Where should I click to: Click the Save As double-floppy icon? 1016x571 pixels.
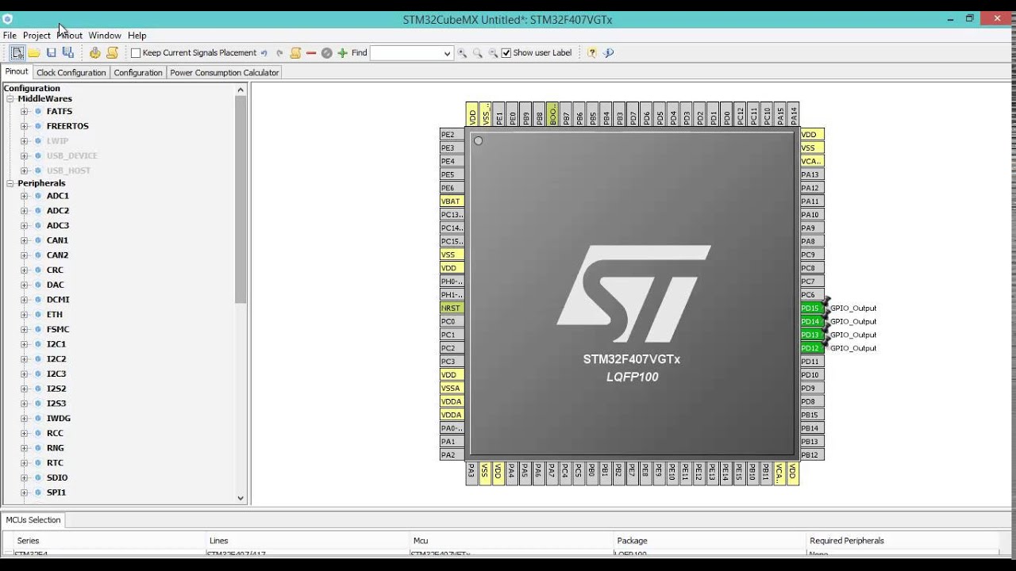click(x=68, y=53)
